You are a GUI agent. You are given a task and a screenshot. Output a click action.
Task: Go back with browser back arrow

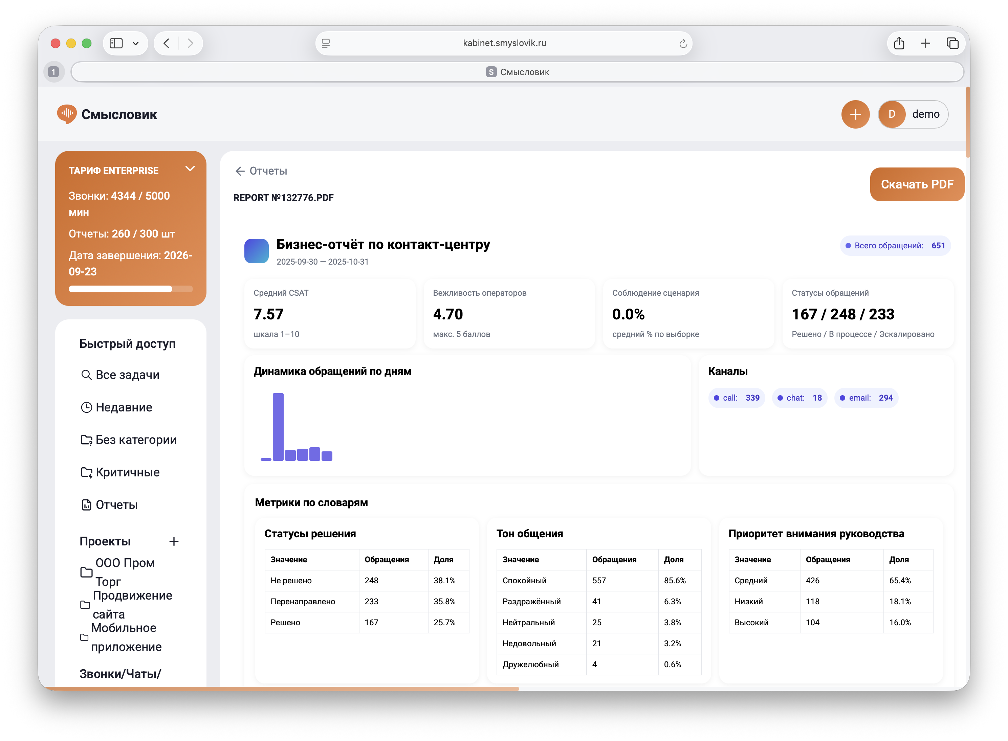coord(167,44)
